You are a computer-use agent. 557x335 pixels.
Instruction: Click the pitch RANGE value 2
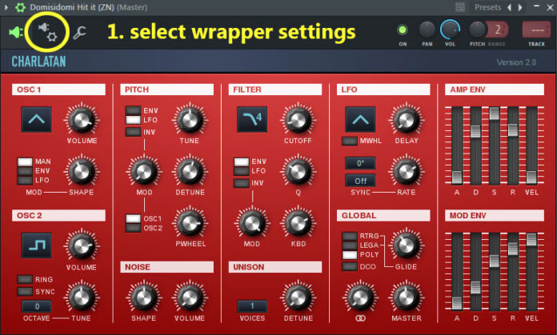497,30
